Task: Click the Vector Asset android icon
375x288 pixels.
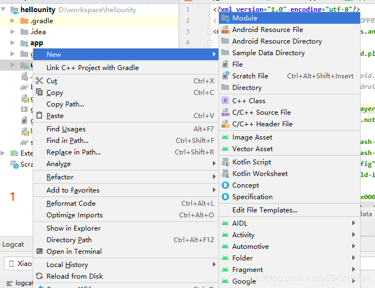Action: point(225,148)
